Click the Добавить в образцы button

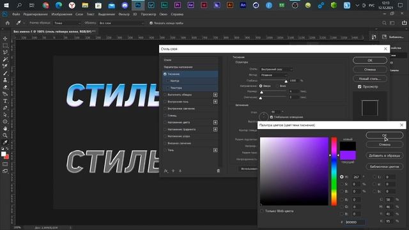(x=385, y=156)
